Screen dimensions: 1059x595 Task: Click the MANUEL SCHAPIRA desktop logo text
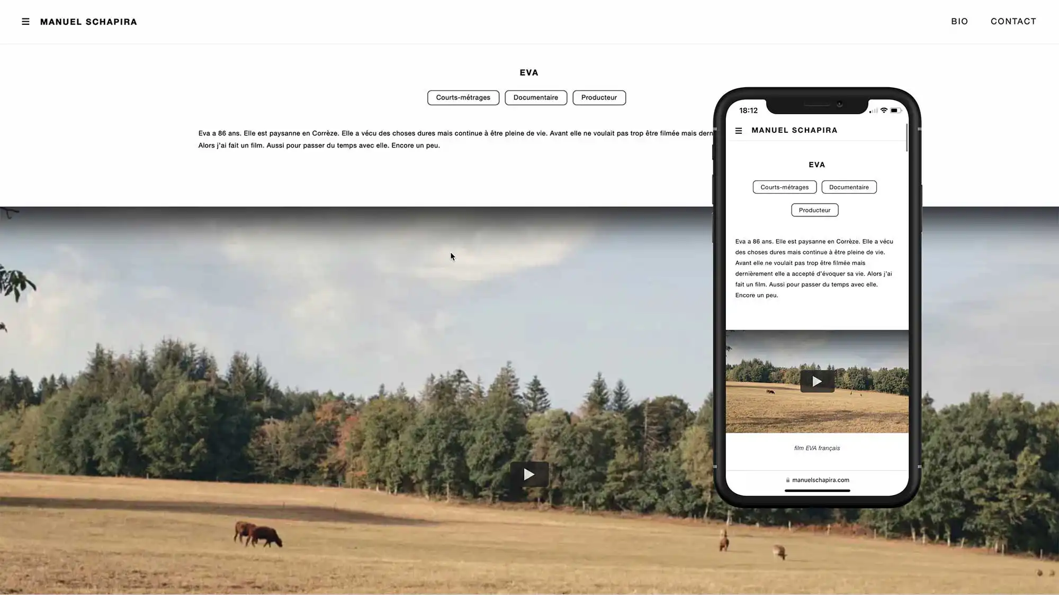tap(89, 22)
